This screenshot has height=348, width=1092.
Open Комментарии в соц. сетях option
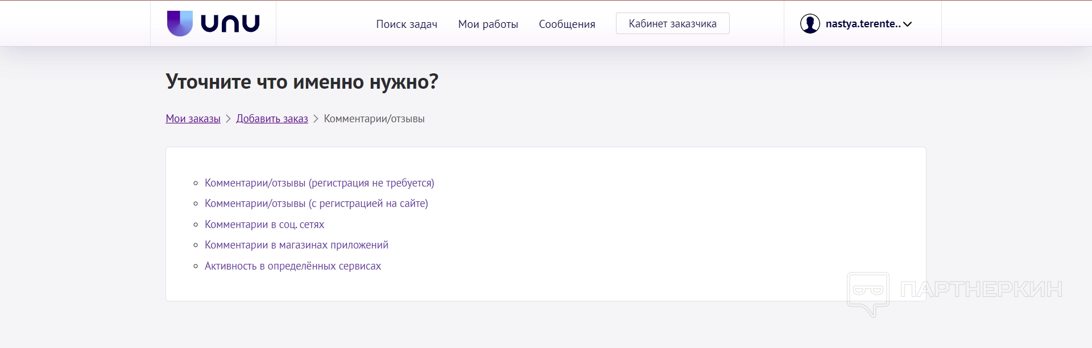click(x=264, y=225)
